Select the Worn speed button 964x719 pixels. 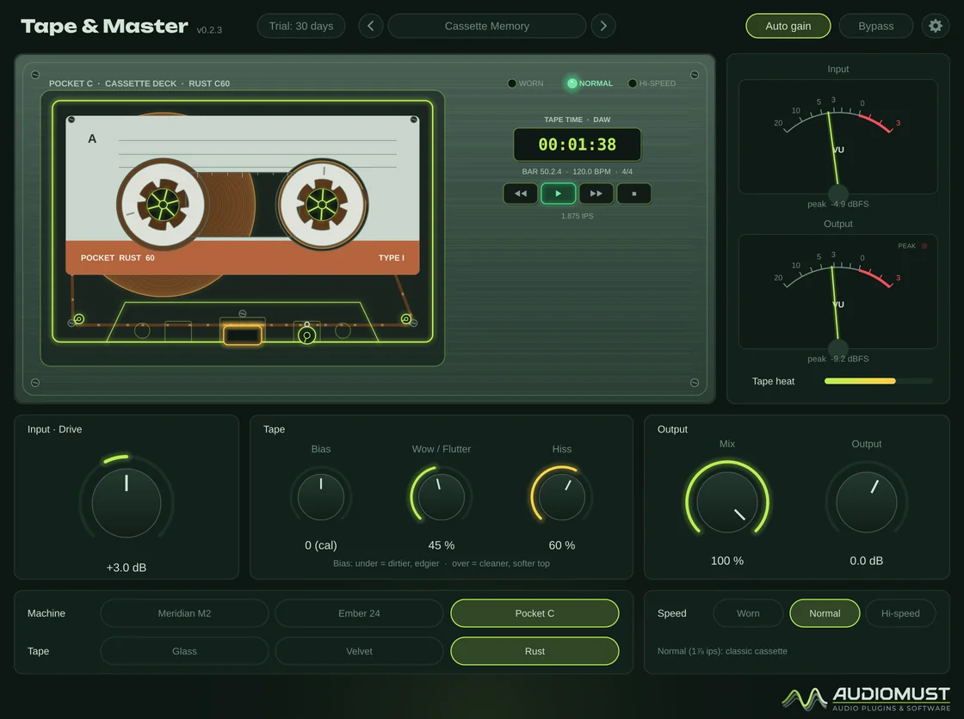click(x=748, y=613)
